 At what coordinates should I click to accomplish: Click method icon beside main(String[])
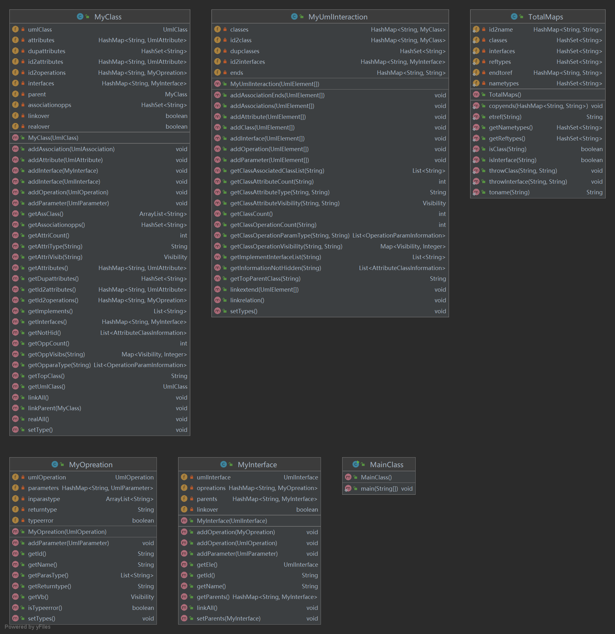(x=348, y=488)
